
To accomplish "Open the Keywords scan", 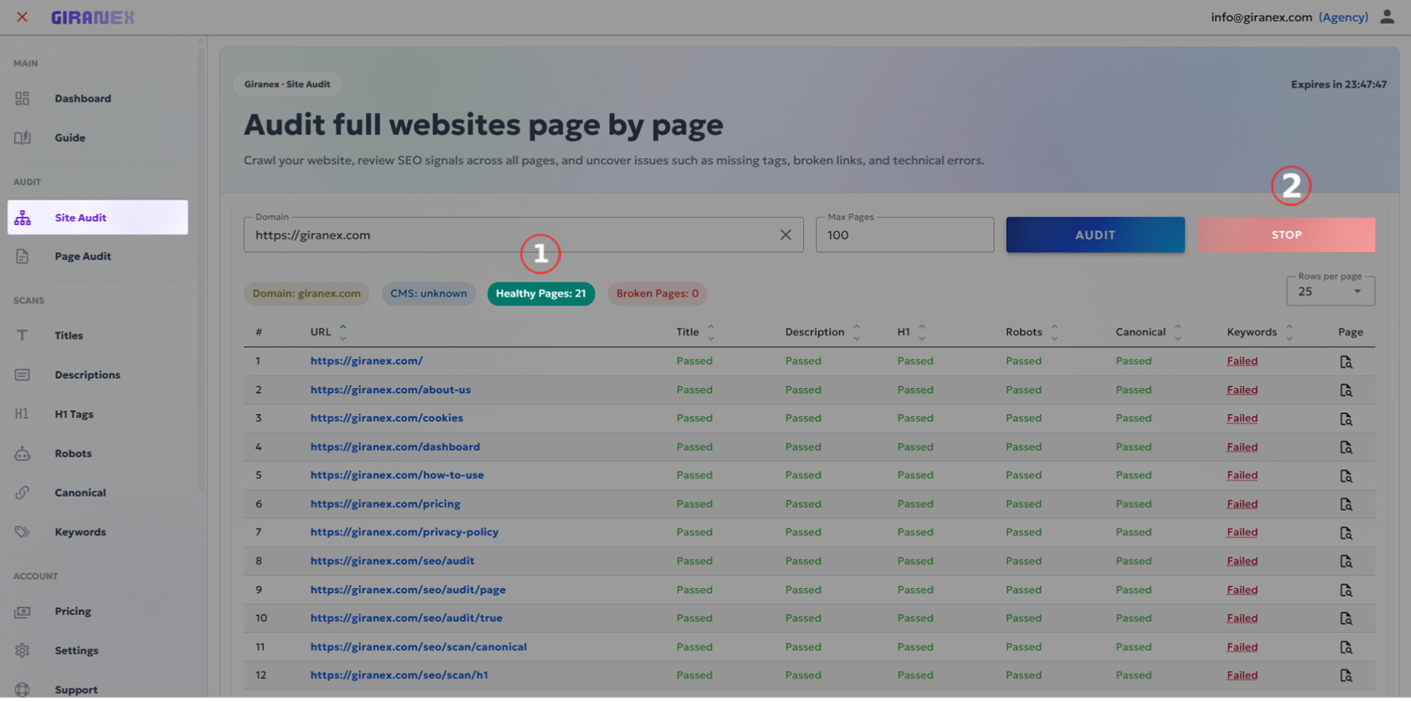I will [97, 532].
